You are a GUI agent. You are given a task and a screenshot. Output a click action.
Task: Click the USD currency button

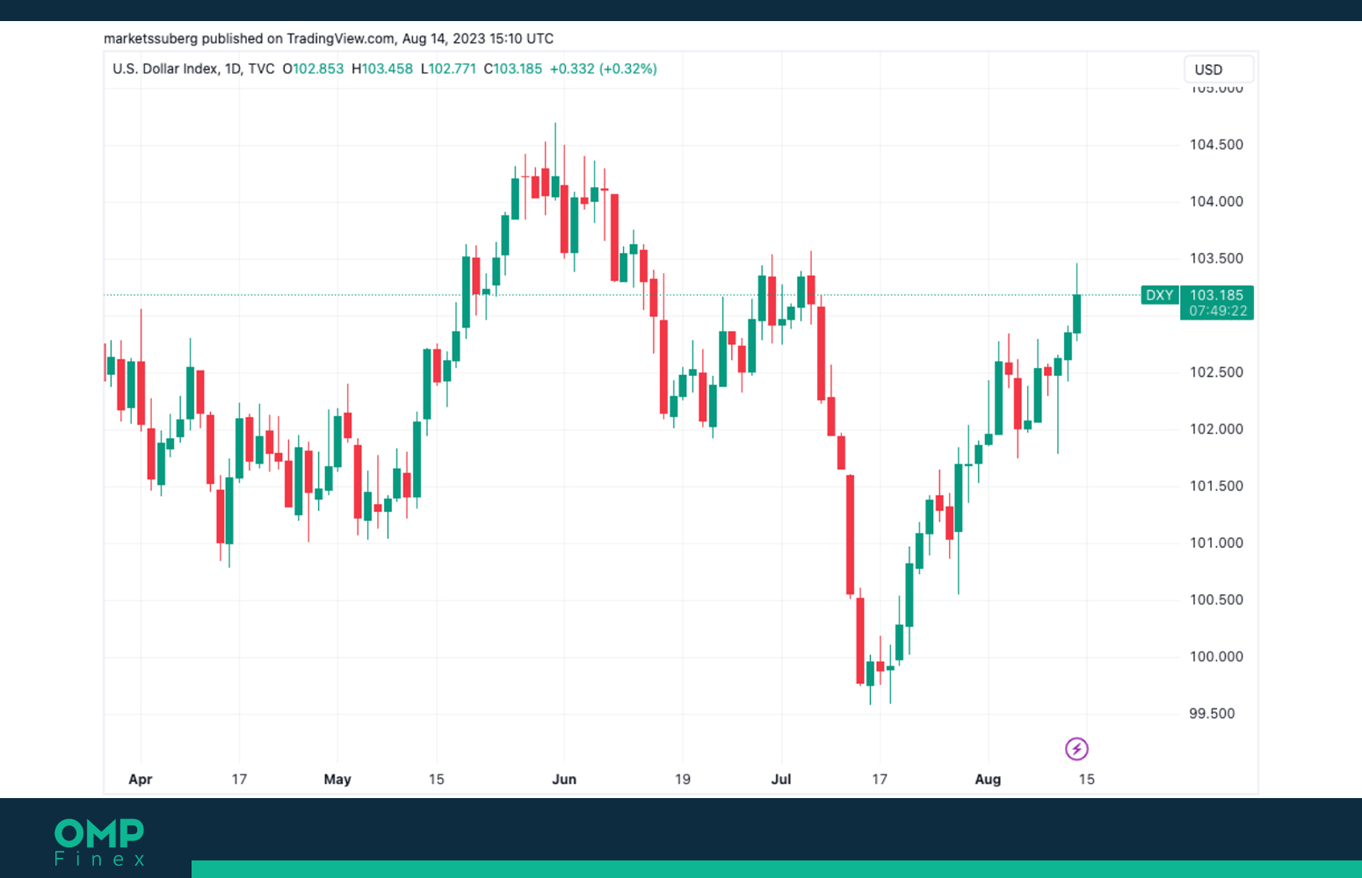pos(1219,69)
